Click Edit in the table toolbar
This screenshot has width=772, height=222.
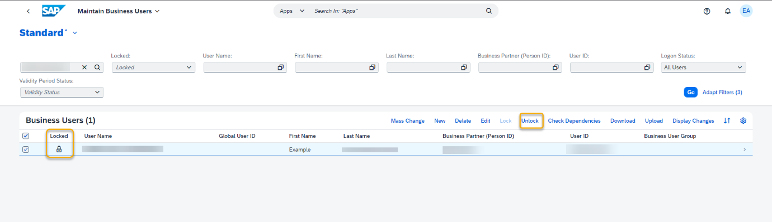click(x=486, y=120)
